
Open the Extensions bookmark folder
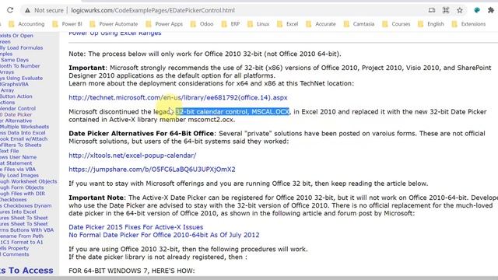468,24
